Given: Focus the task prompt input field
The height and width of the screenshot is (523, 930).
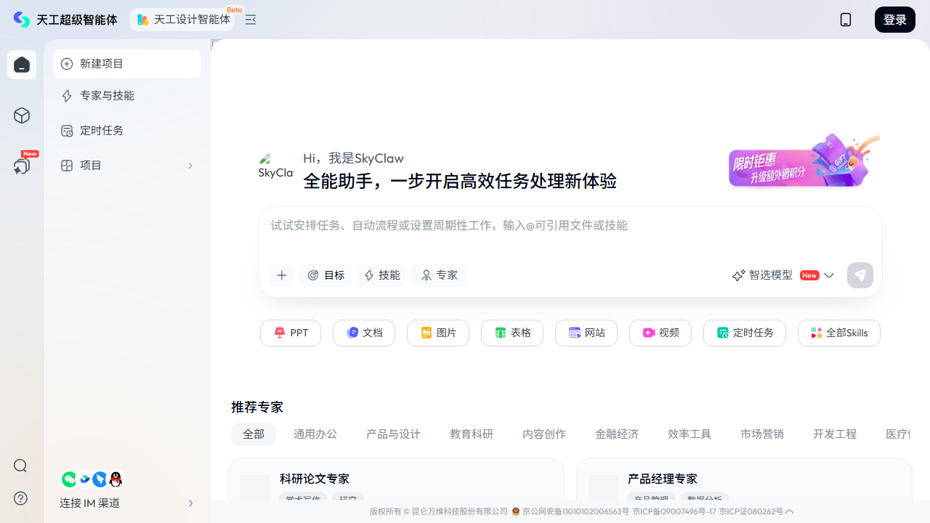Looking at the screenshot, I should click(x=570, y=226).
